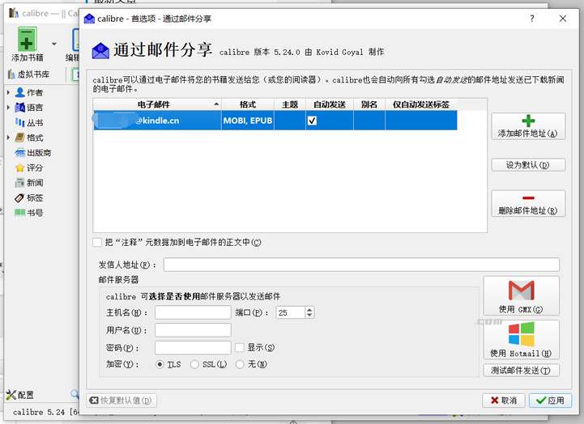Click Set as default (设为默认) button
Screen dimensions: 584x424
528,165
